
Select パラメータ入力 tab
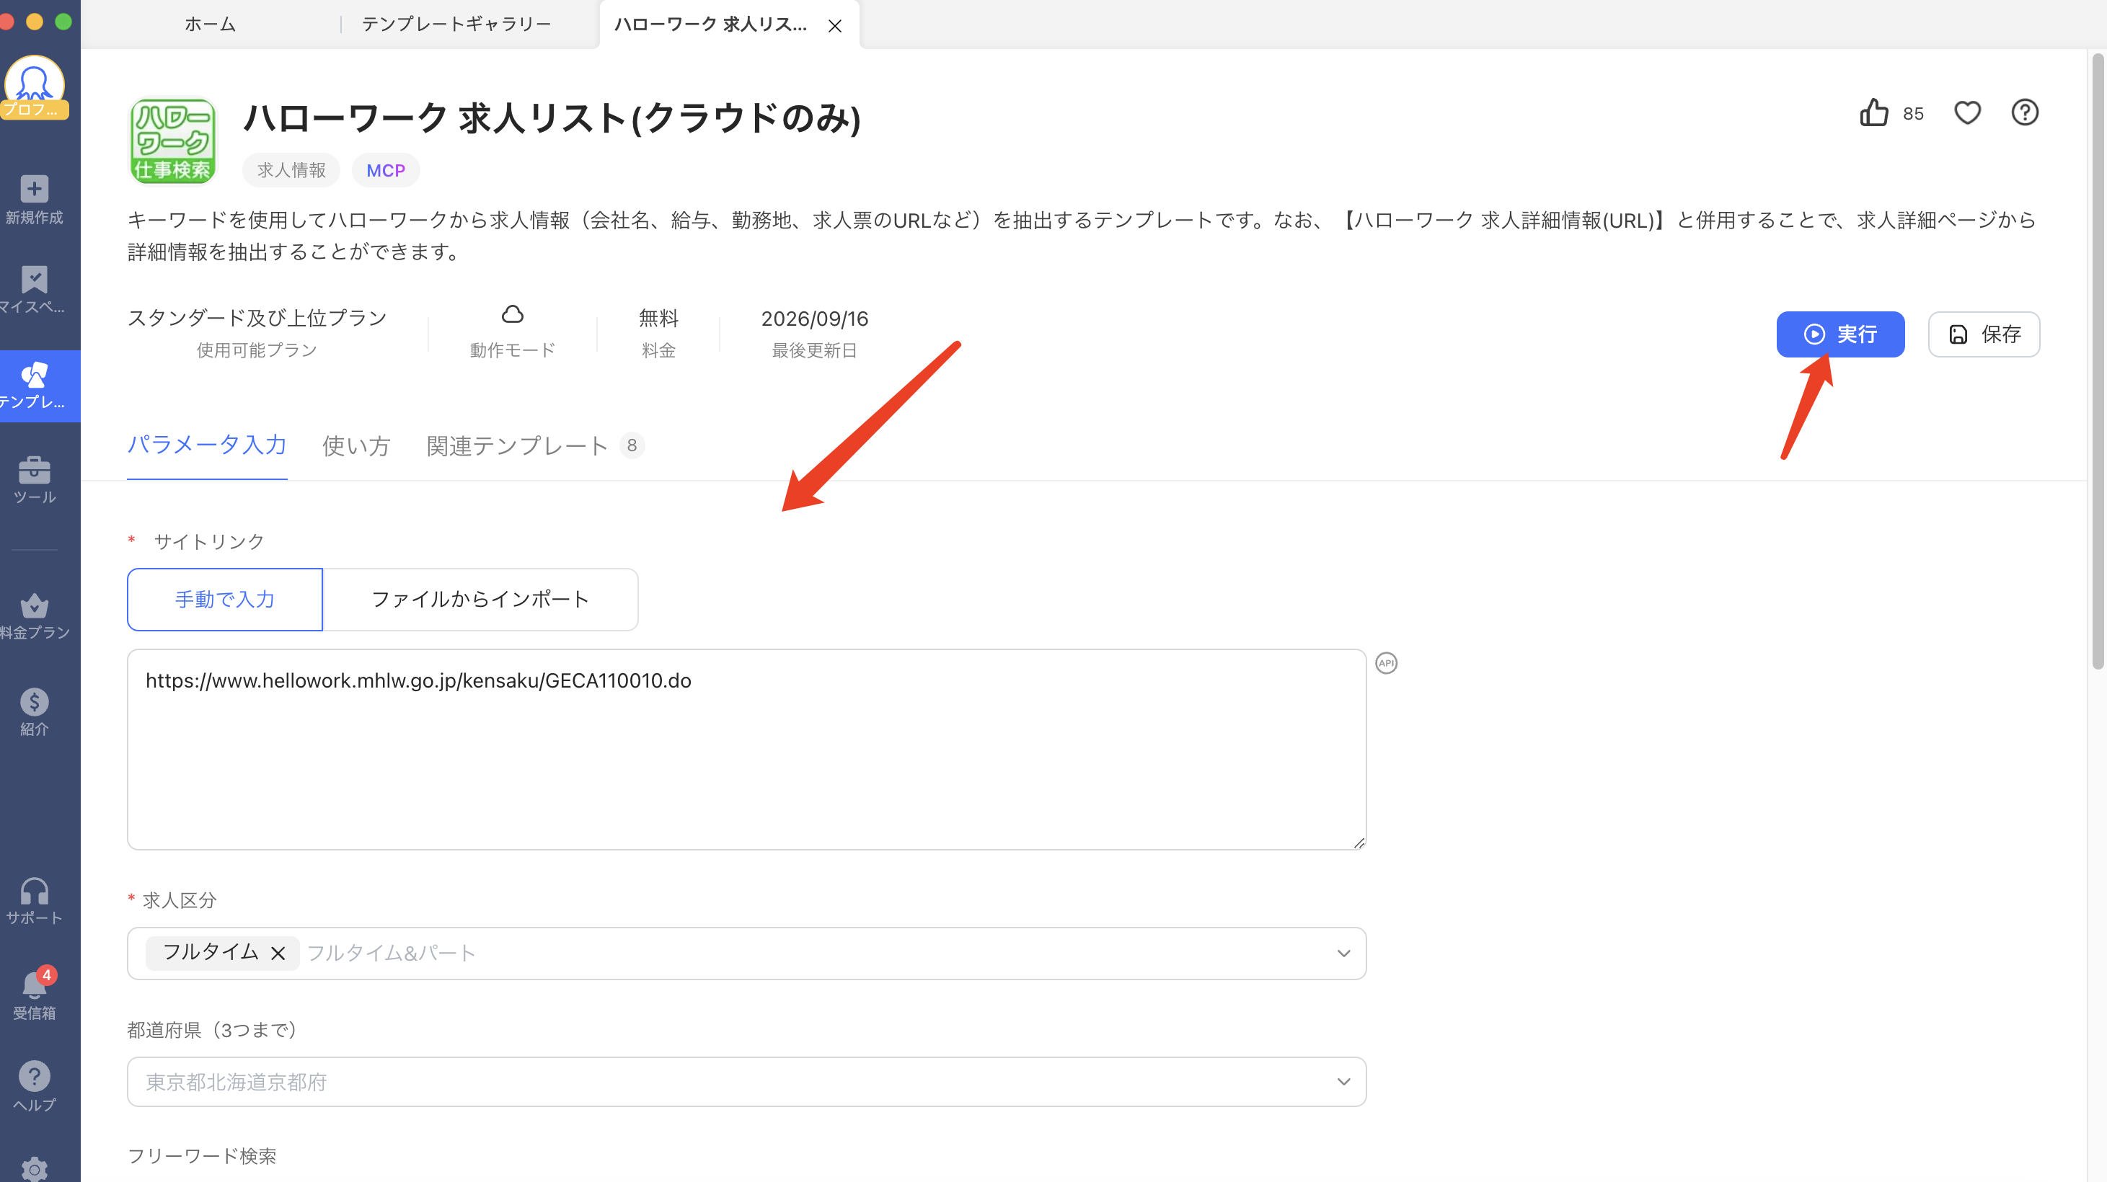pyautogui.click(x=207, y=445)
